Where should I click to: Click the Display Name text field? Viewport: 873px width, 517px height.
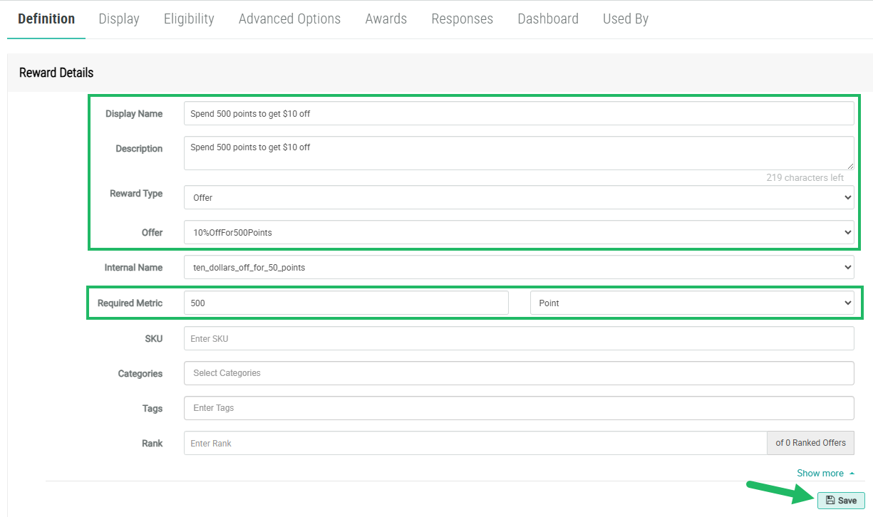point(518,113)
